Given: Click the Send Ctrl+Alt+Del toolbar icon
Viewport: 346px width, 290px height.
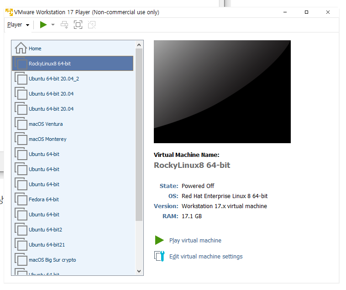Looking at the screenshot, I should tap(64, 25).
